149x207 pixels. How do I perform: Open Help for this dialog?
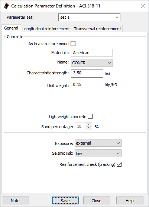(x=130, y=201)
